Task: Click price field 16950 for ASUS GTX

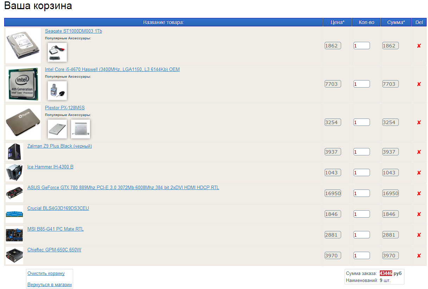Action: 333,193
